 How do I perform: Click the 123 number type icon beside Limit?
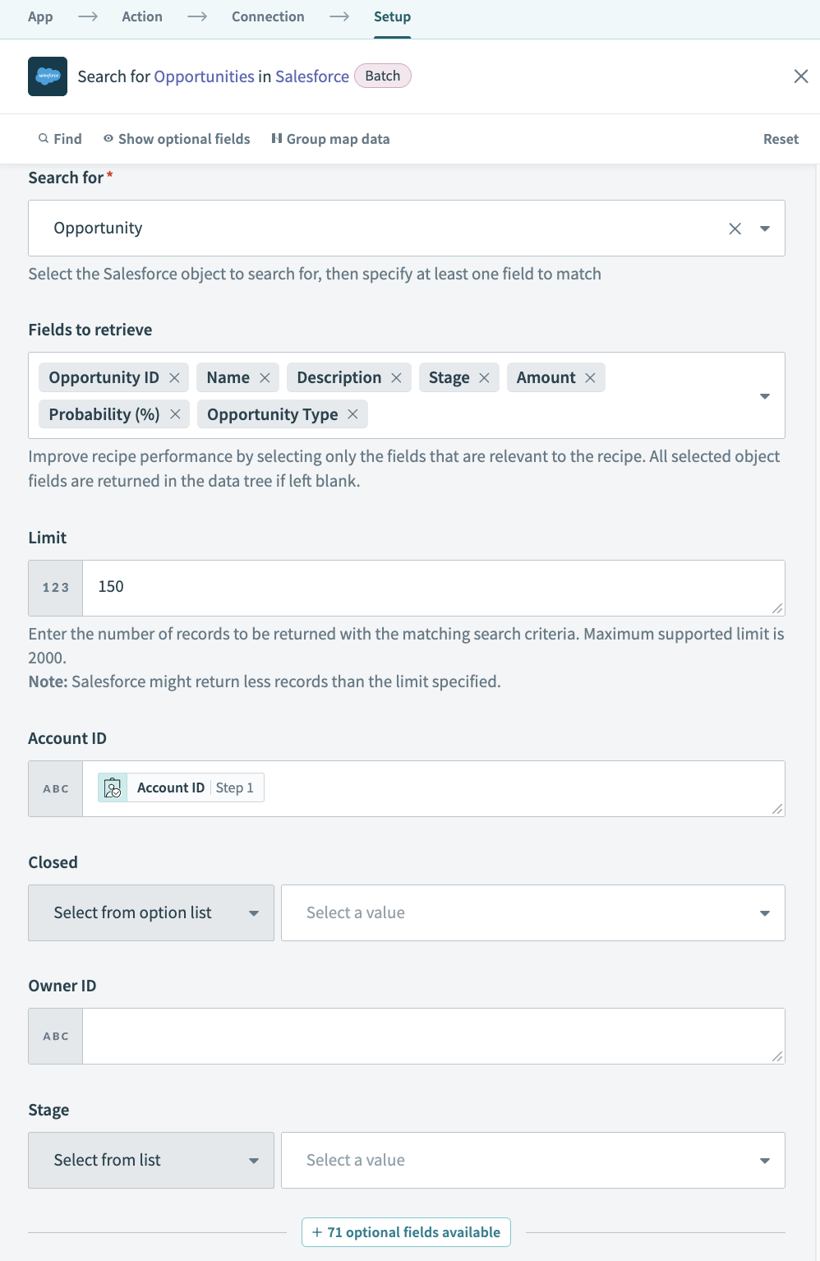pos(55,587)
